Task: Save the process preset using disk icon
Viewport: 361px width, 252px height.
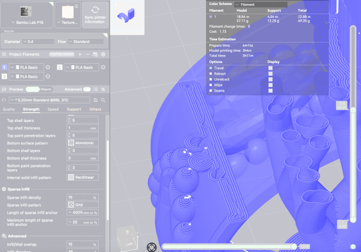Action: click(x=95, y=100)
